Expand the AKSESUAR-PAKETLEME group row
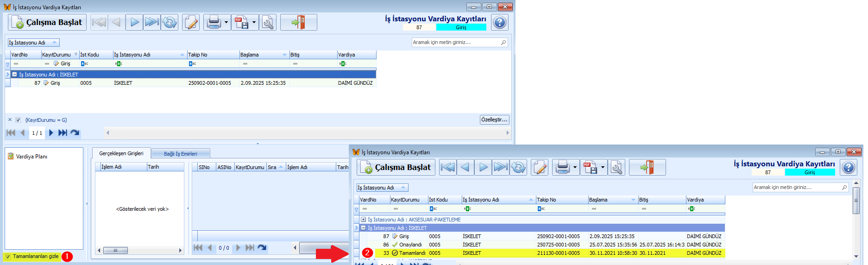The width and height of the screenshot is (868, 265). (364, 220)
